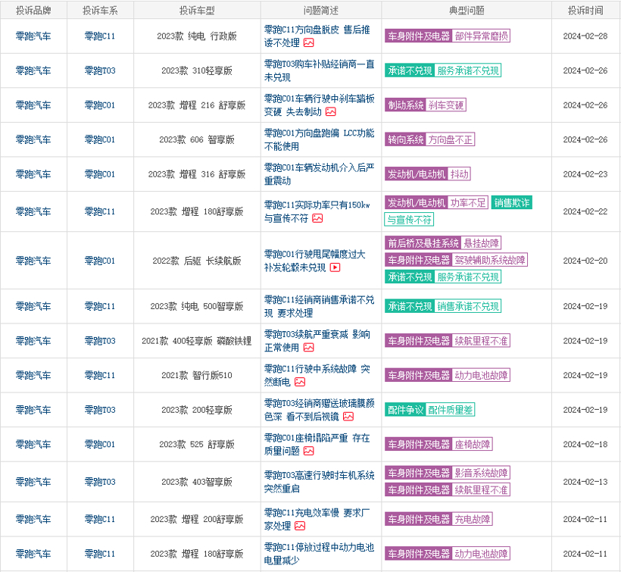Screen dimensions: 621x572
Task: Click image icon after 零跑C11方向盘脱皮 complaint
Action: [308, 42]
